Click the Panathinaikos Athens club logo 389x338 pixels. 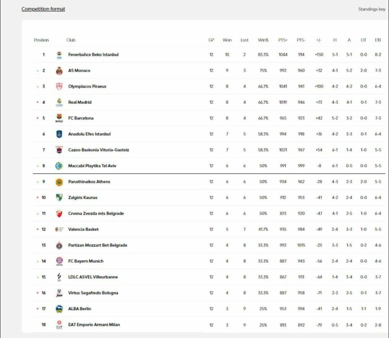pos(59,182)
